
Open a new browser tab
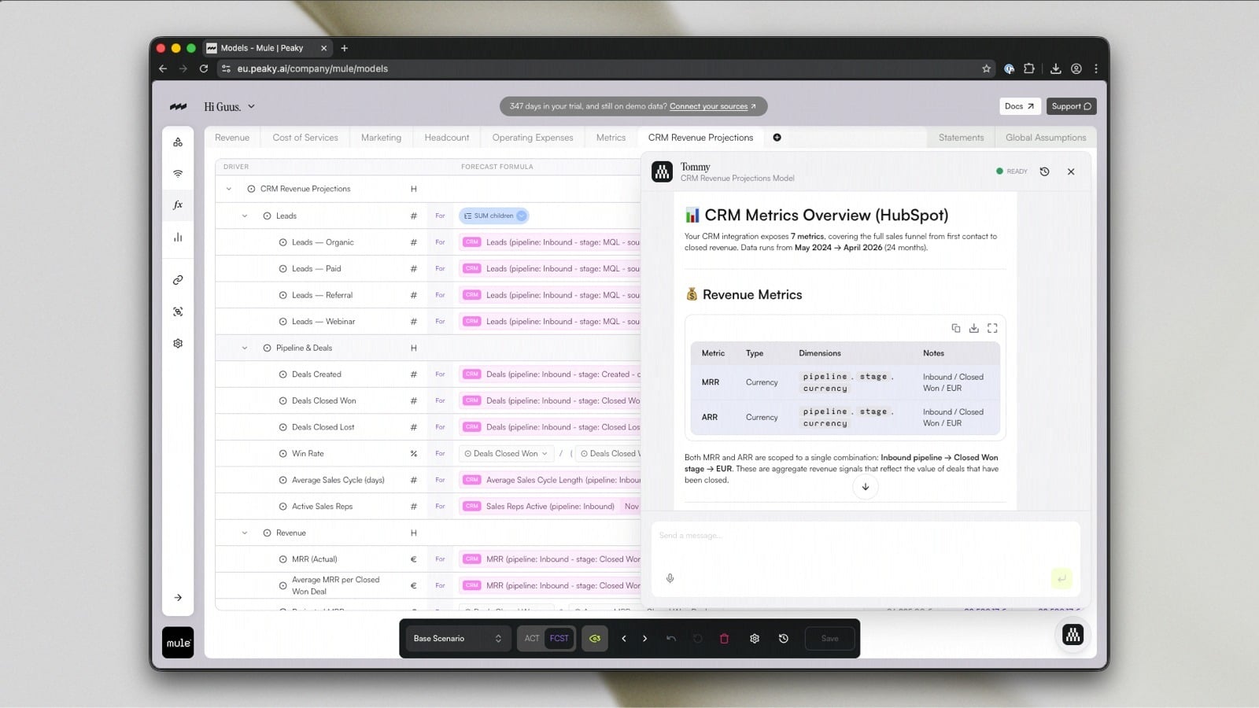pyautogui.click(x=344, y=48)
